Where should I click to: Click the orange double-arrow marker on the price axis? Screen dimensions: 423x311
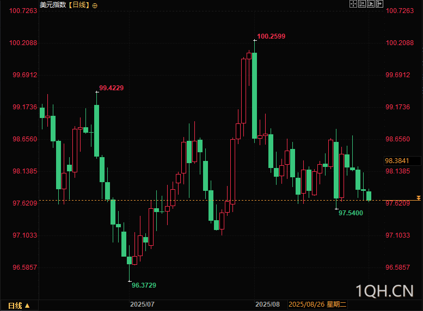click(418, 198)
